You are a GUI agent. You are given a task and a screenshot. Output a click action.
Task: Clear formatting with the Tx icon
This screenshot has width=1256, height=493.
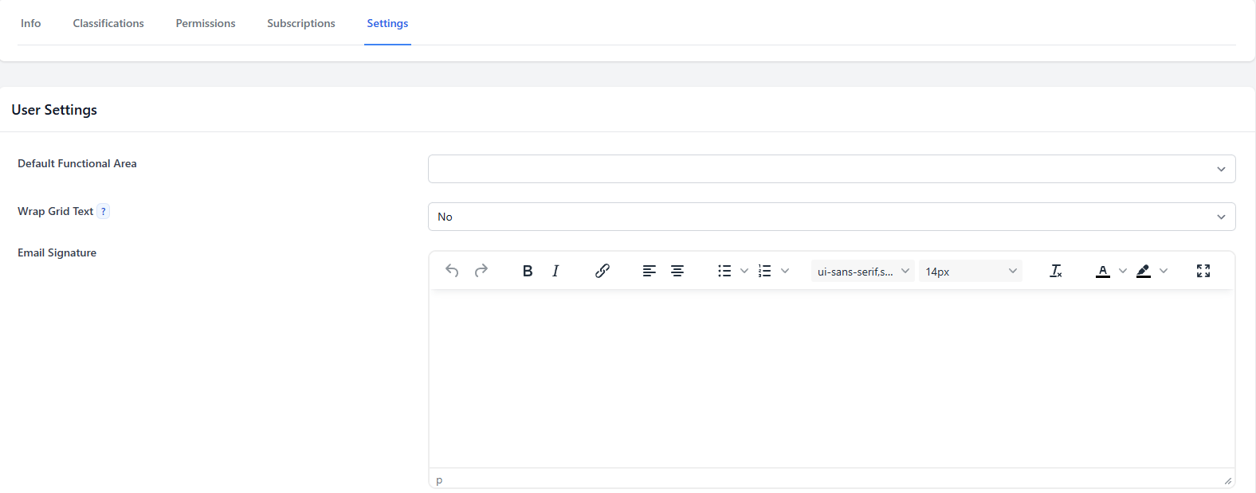1056,271
